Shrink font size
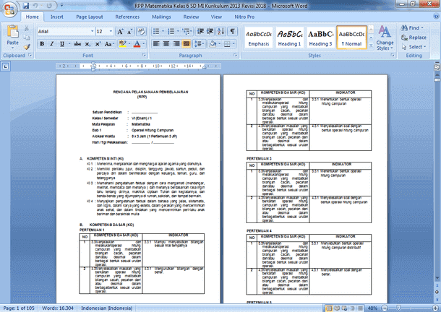Image resolution: width=441 pixels, height=312 pixels. (x=129, y=32)
